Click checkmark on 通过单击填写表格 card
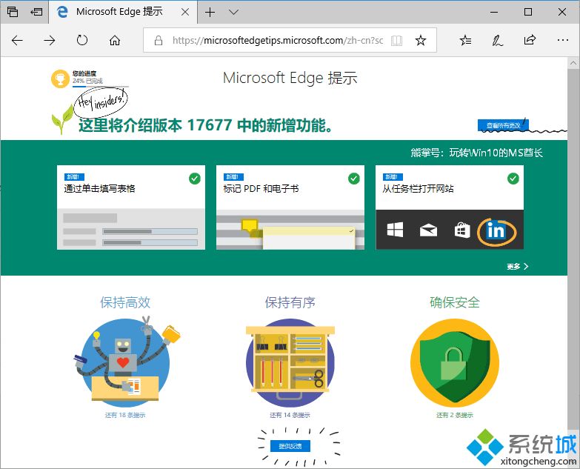 pos(195,179)
